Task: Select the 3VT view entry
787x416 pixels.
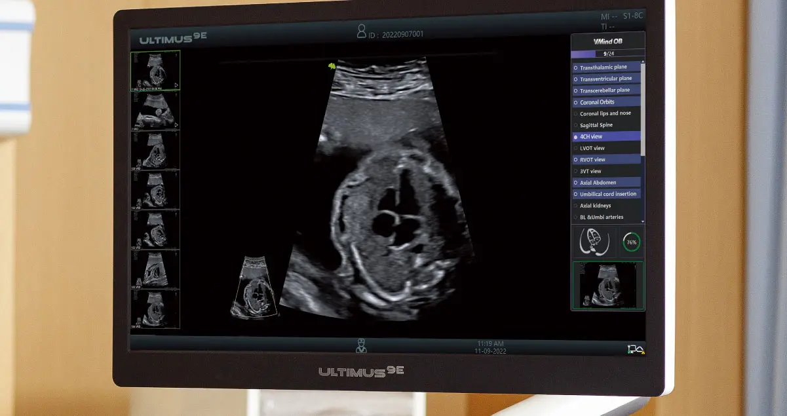Action: 606,171
